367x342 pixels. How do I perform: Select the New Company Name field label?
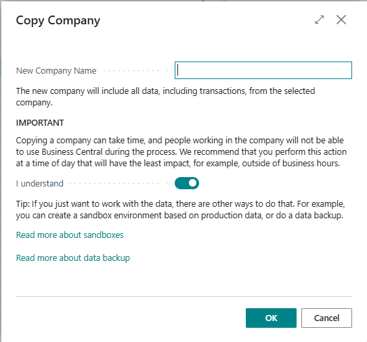coord(56,71)
